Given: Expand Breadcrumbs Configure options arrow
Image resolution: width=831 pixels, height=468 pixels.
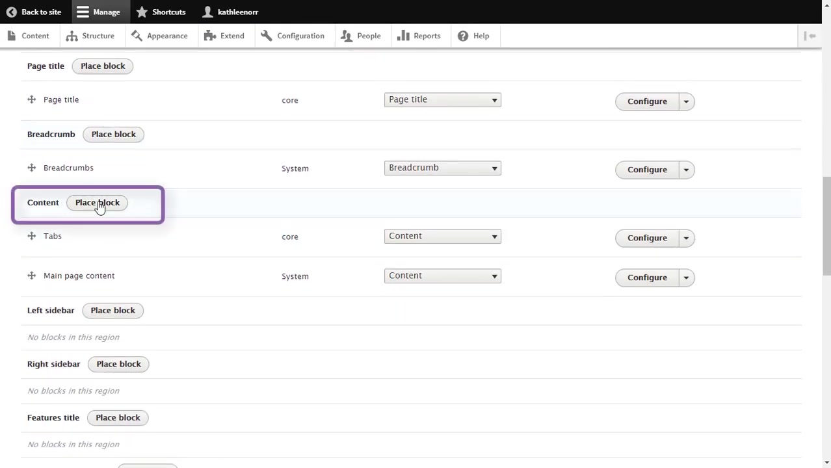Looking at the screenshot, I should coord(686,170).
